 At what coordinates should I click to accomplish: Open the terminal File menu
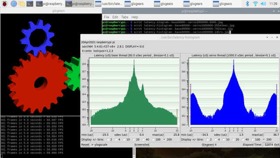(x=106, y=17)
